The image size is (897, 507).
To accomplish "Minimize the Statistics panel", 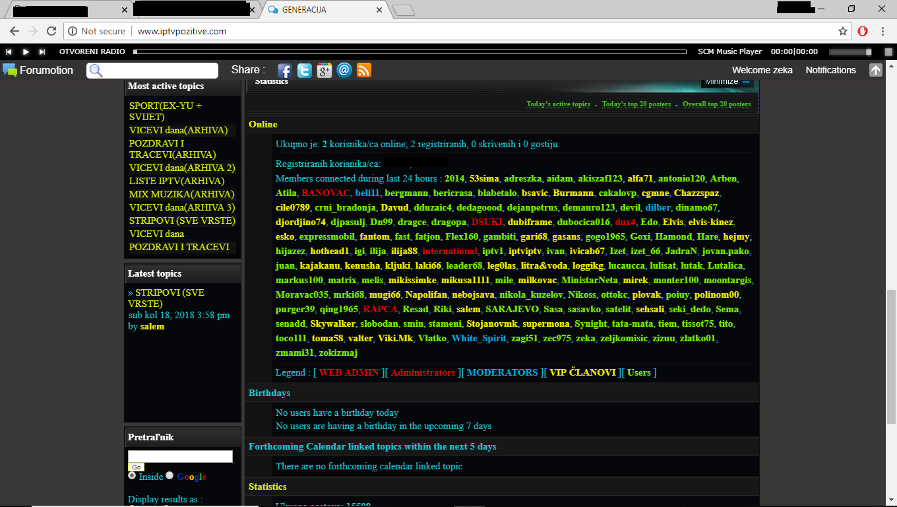I will [x=727, y=82].
